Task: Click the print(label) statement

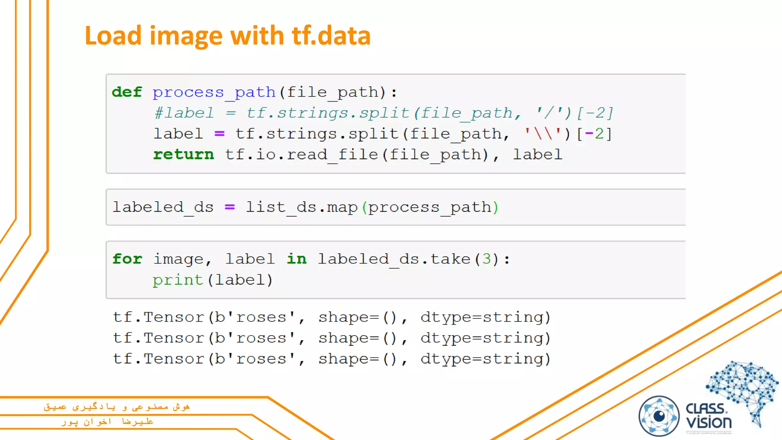Action: coord(213,280)
